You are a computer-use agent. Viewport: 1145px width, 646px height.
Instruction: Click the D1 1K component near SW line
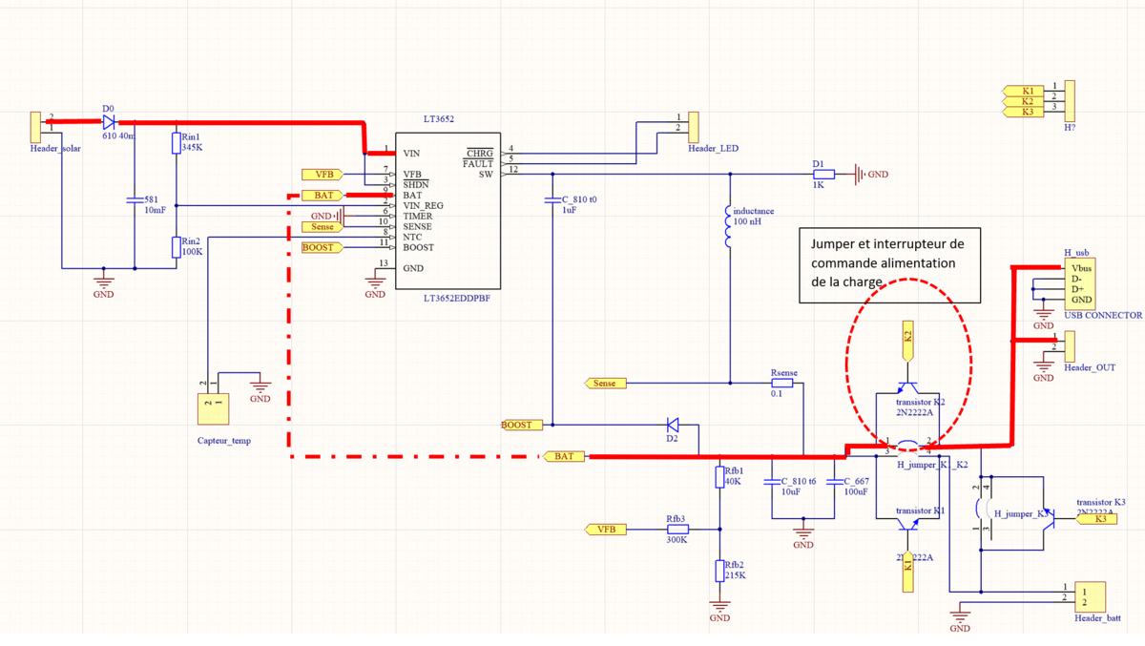click(822, 174)
